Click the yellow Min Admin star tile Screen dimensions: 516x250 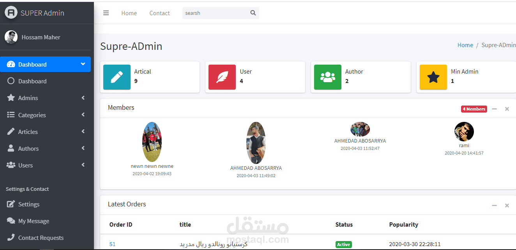click(x=433, y=77)
